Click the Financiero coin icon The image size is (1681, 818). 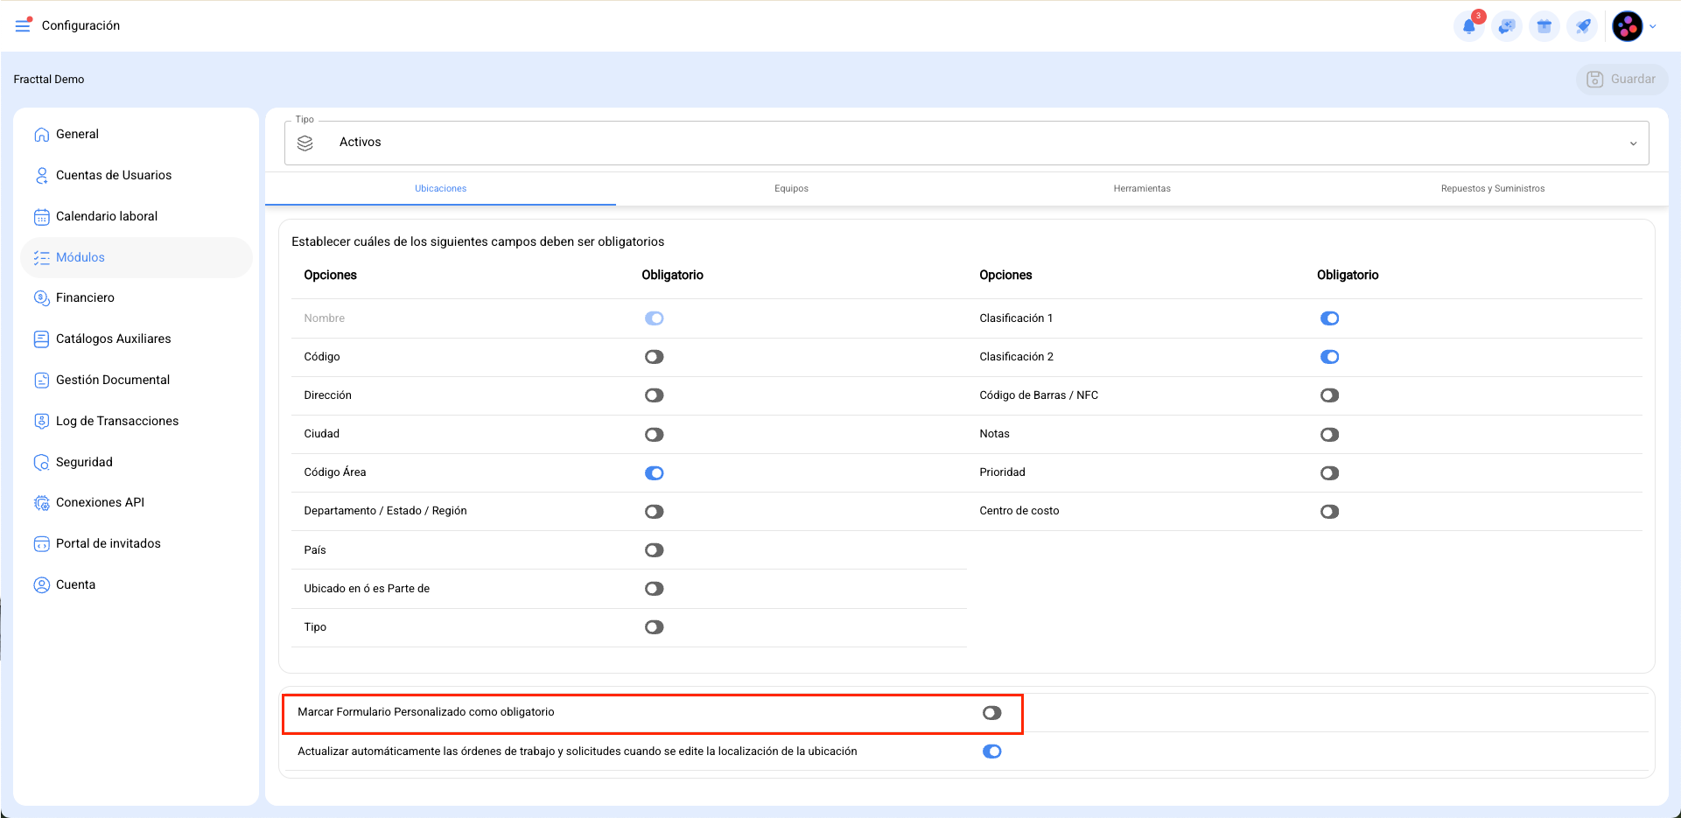41,297
